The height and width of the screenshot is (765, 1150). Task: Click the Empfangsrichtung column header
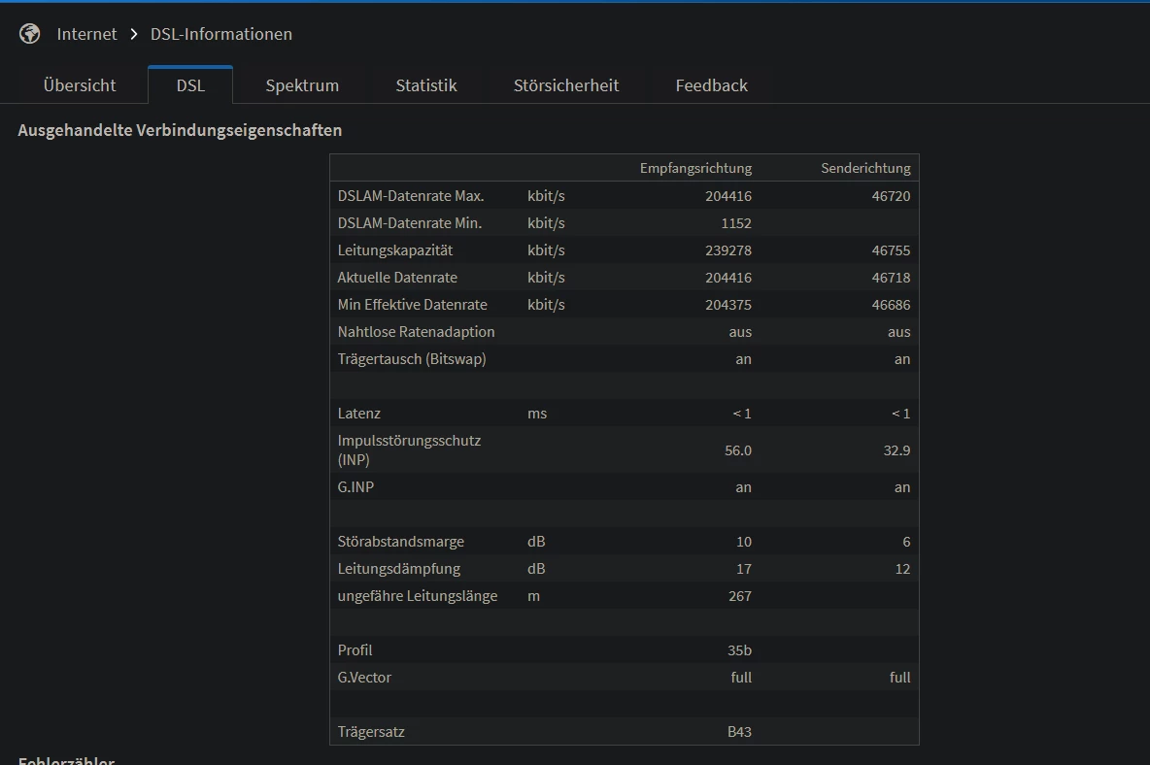point(695,168)
